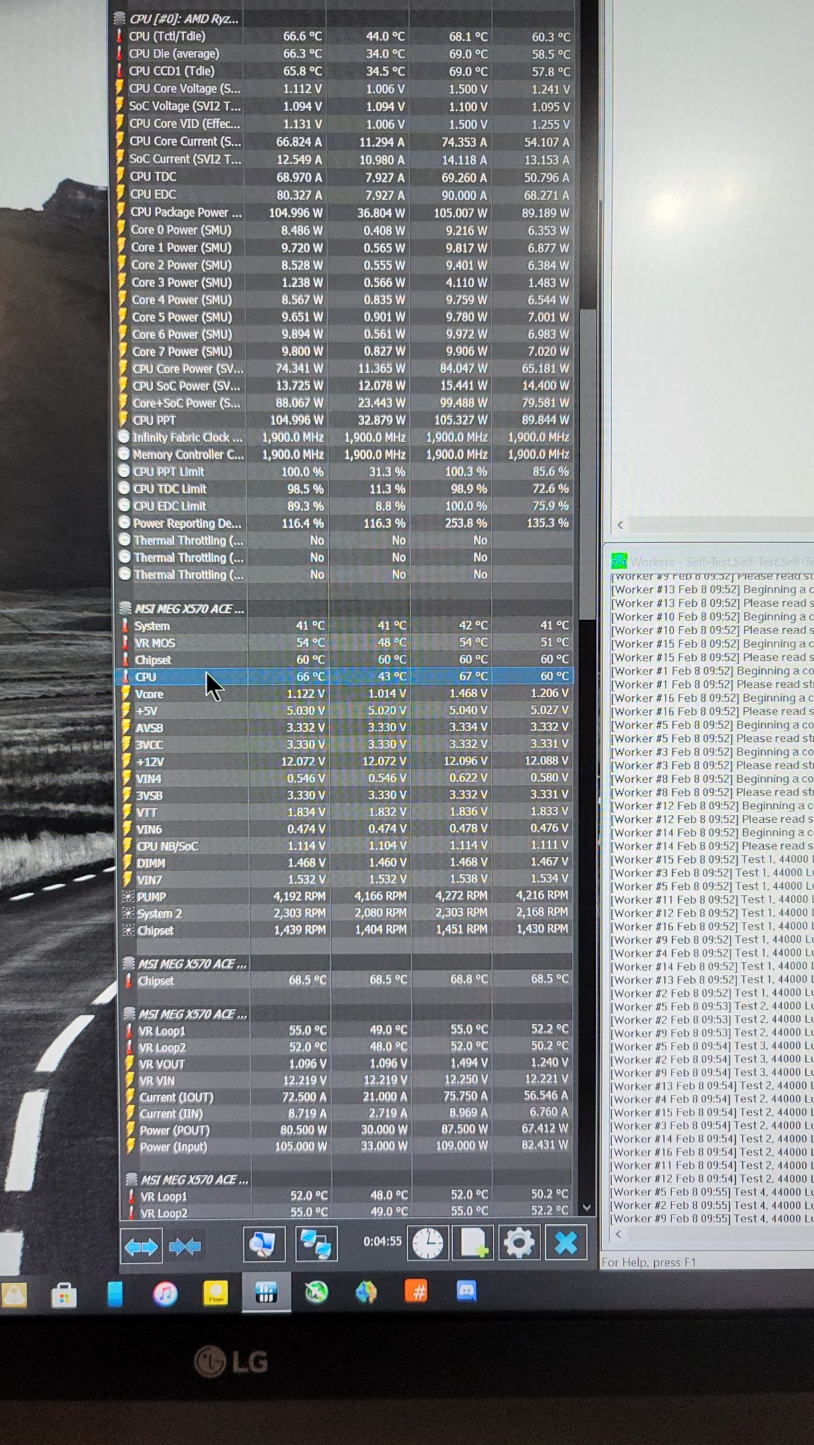Open the green circular icon on the taskbar
The image size is (814, 1445).
click(x=316, y=1292)
